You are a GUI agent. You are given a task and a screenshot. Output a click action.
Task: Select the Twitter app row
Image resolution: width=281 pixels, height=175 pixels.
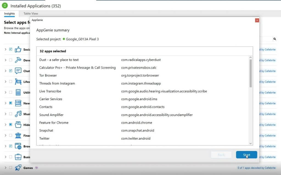tap(143, 138)
